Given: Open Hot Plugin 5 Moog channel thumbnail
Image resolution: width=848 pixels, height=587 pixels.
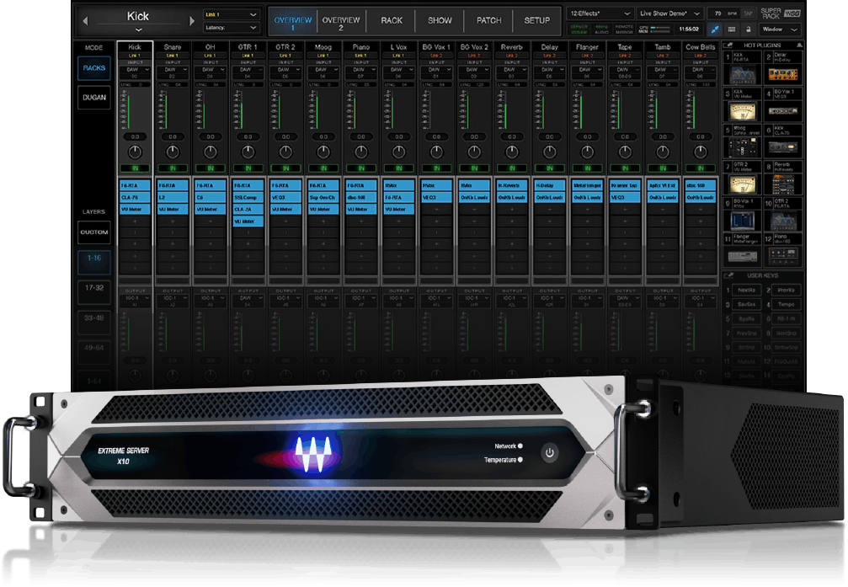Looking at the screenshot, I should 743,147.
